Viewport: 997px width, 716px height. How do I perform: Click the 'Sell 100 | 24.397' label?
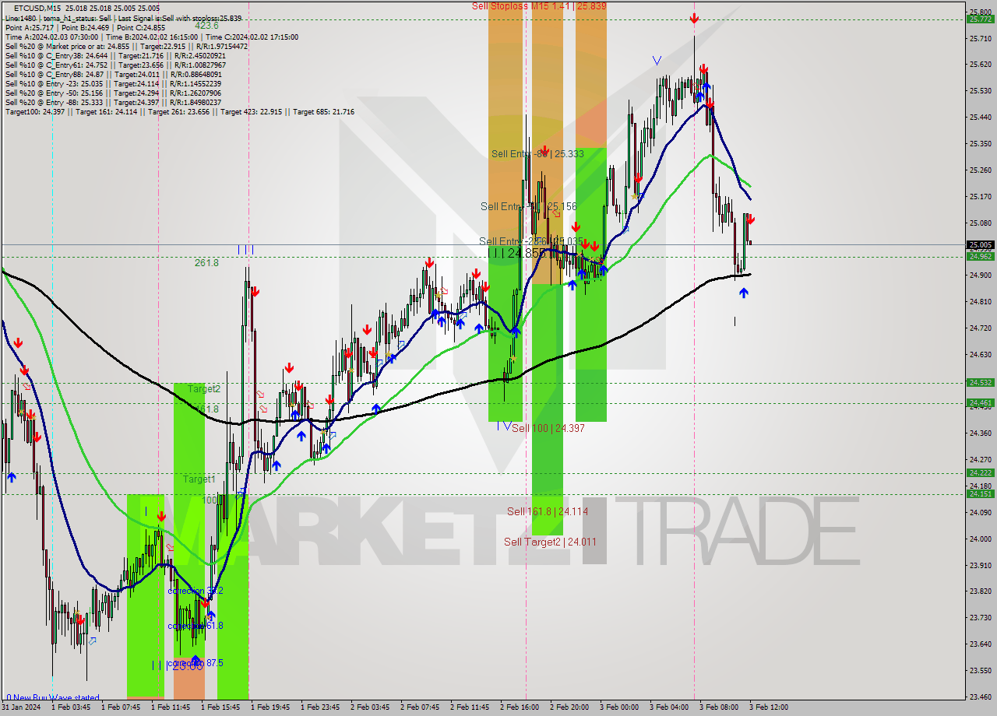coord(548,428)
